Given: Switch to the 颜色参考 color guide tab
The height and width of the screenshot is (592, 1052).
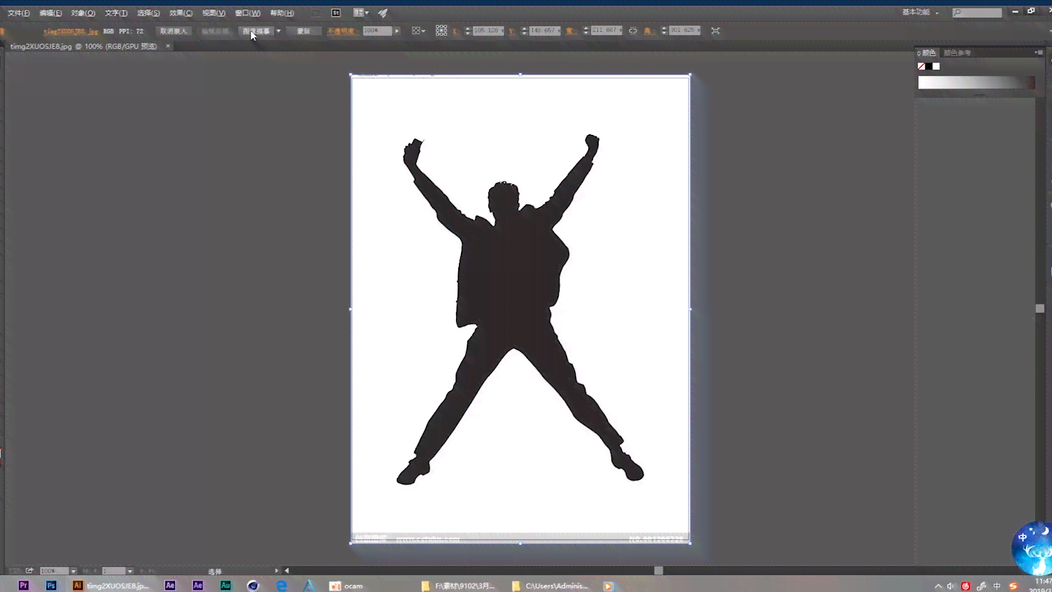Looking at the screenshot, I should click(x=957, y=53).
